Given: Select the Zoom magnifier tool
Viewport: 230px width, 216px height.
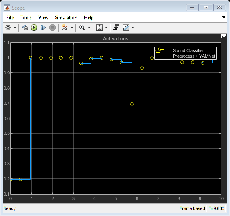Looking at the screenshot, I should point(82,28).
